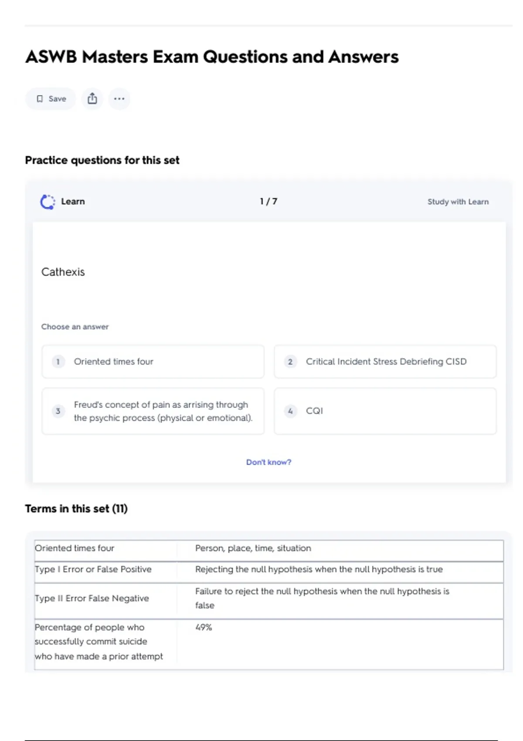The width and height of the screenshot is (523, 741).
Task: Click the 1 / 7 progress counter
Action: [x=268, y=201]
